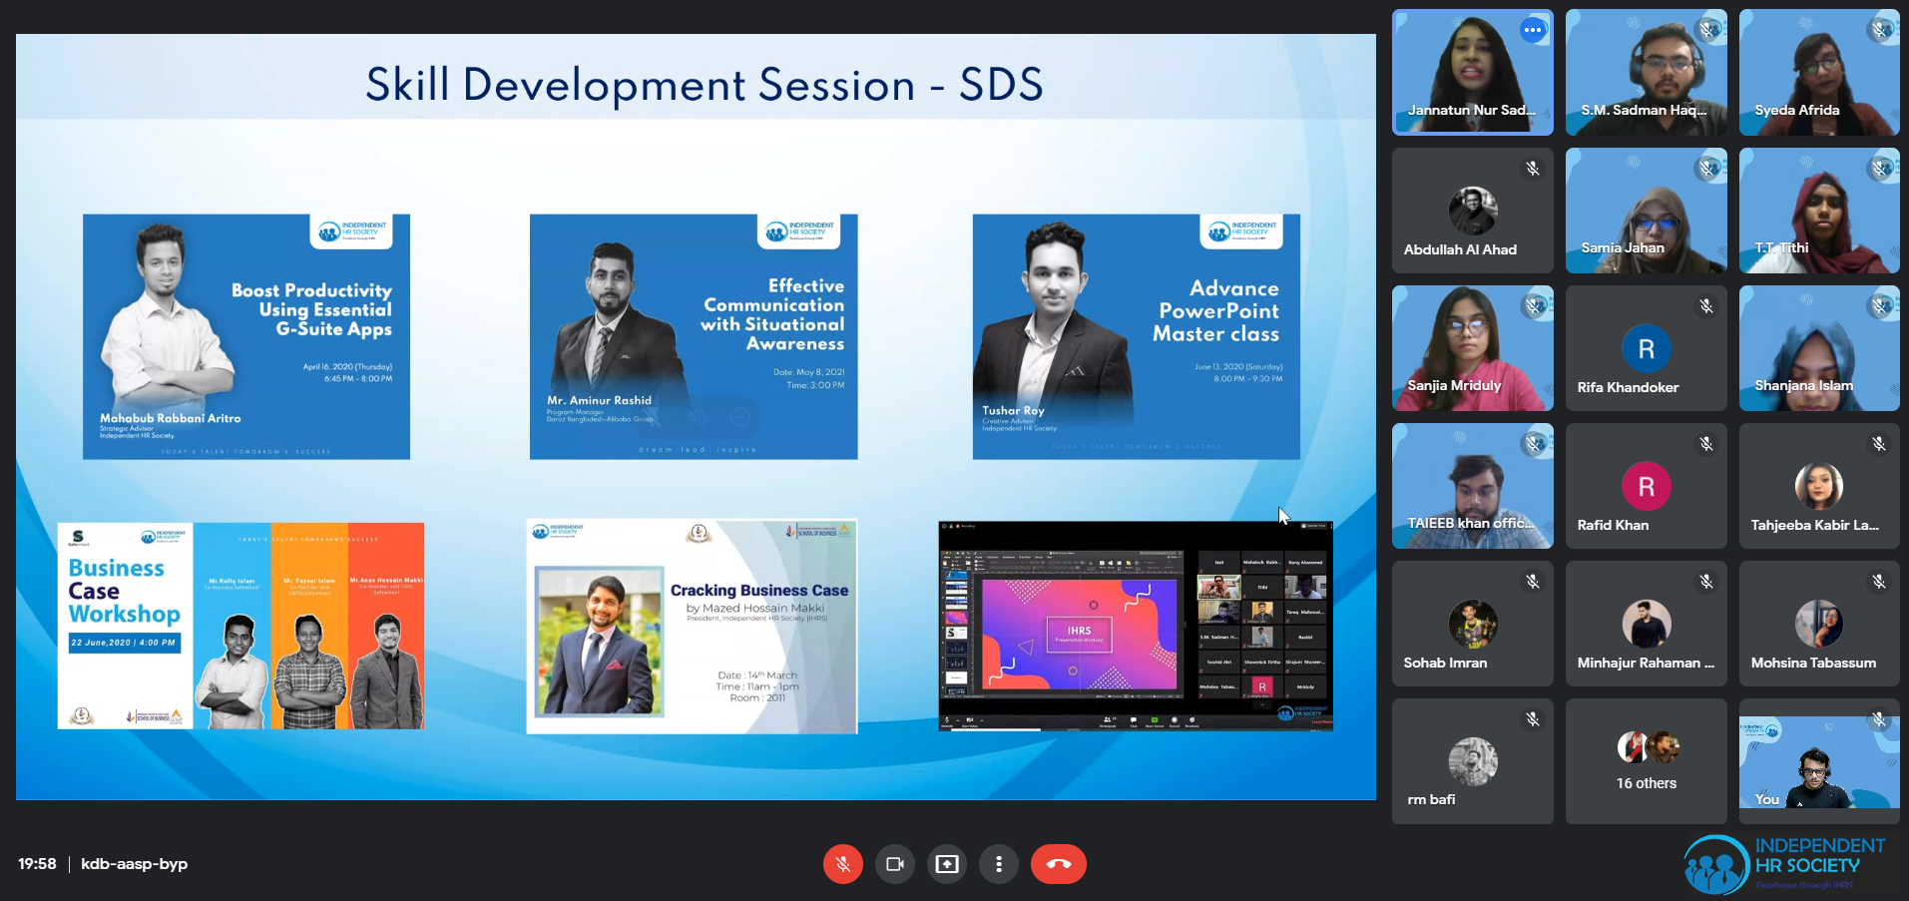Click the Sohab Imran name label

tap(1445, 663)
